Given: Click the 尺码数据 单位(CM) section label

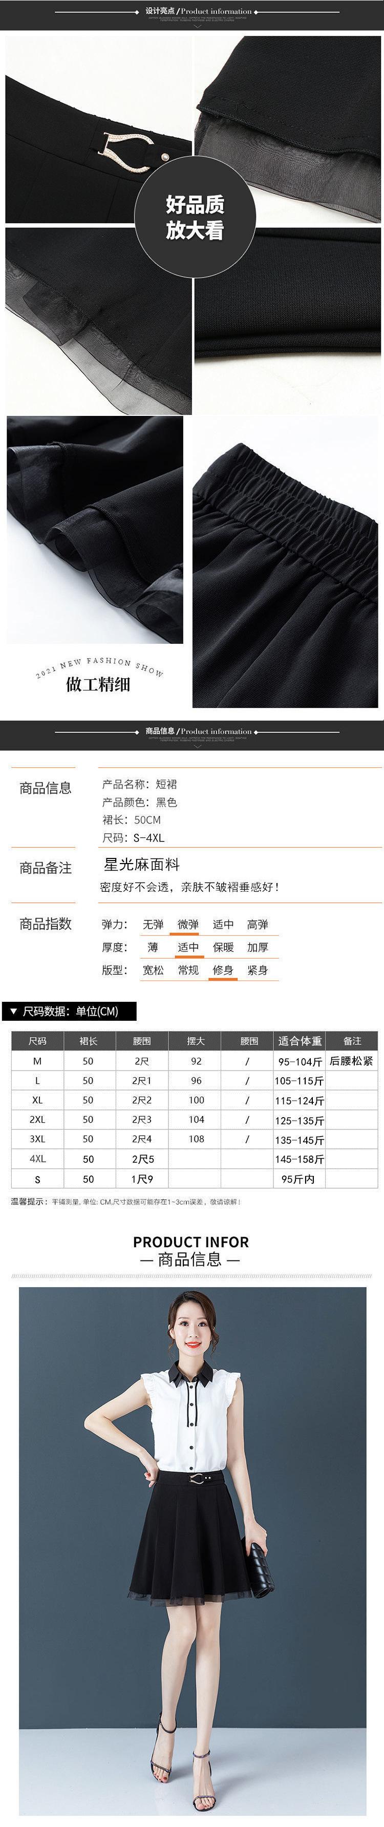Looking at the screenshot, I should coord(70,1012).
